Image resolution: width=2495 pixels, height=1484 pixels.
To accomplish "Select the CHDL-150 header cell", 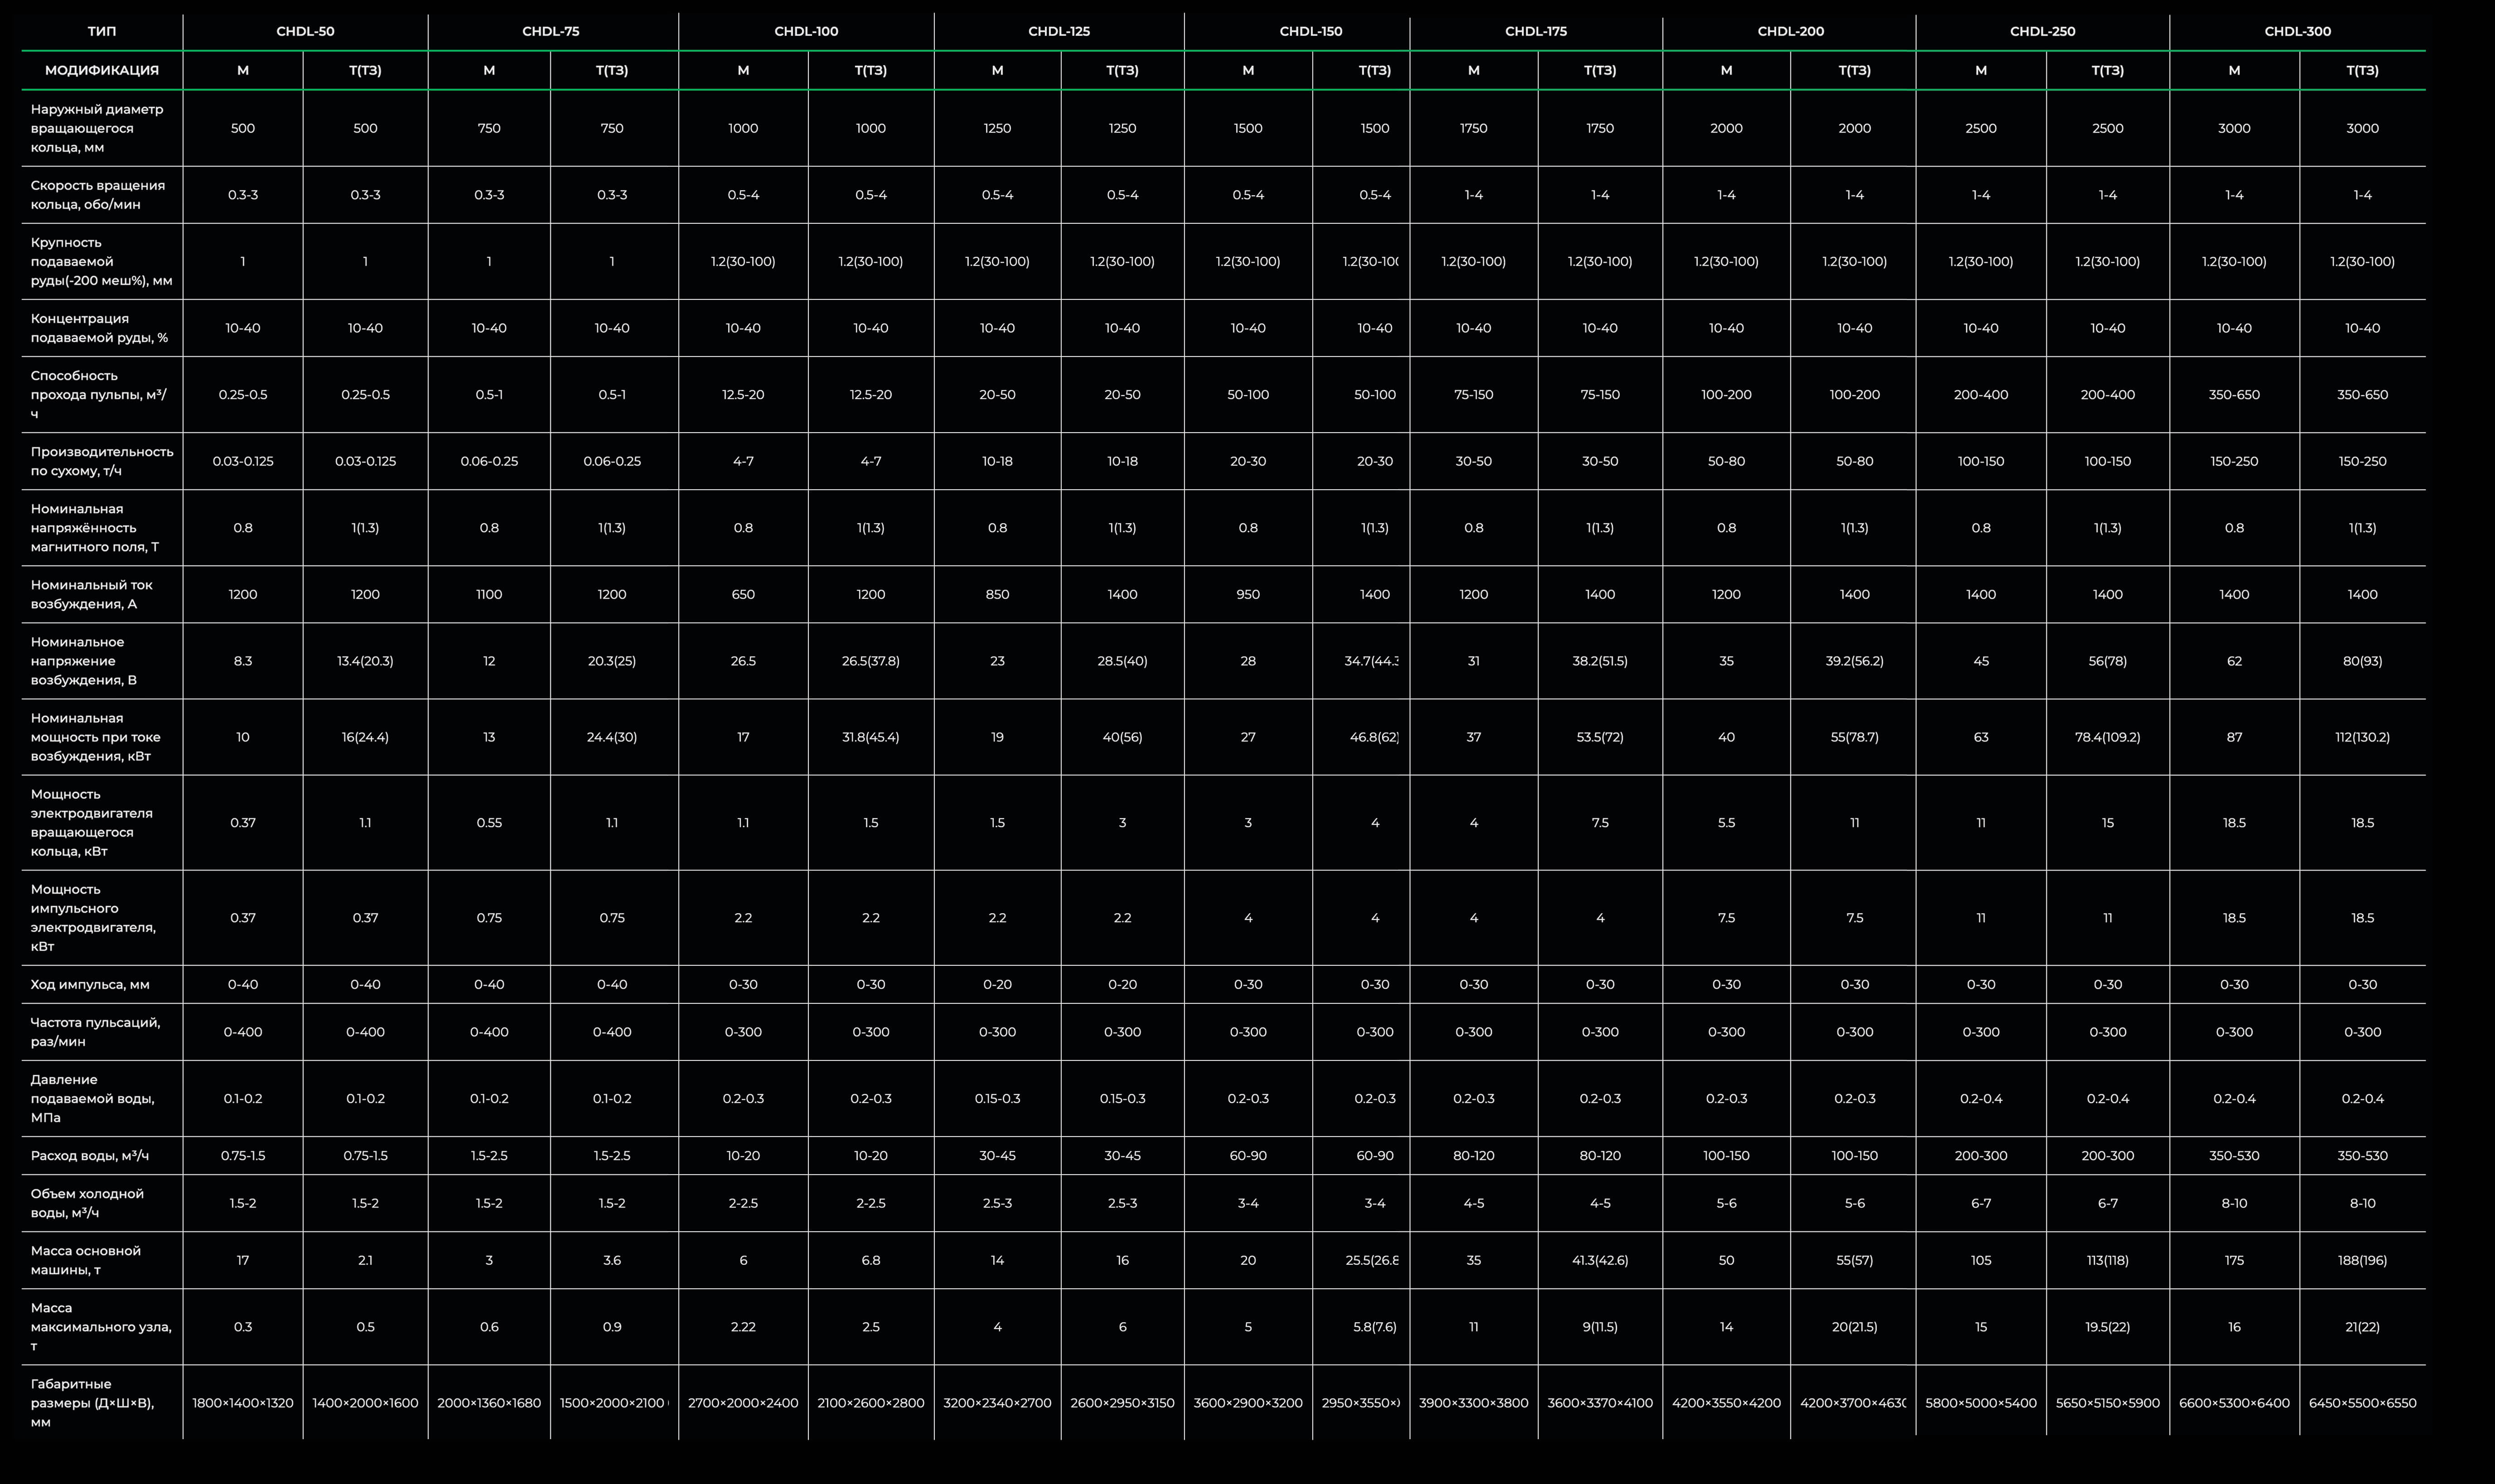I will click(1310, 31).
